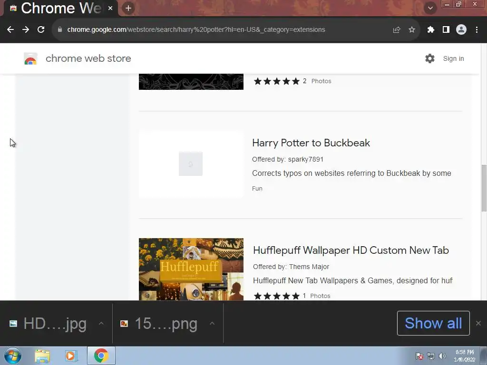The width and height of the screenshot is (487, 365).
Task: Click the Hufflepuff extension star rating
Action: (x=276, y=296)
